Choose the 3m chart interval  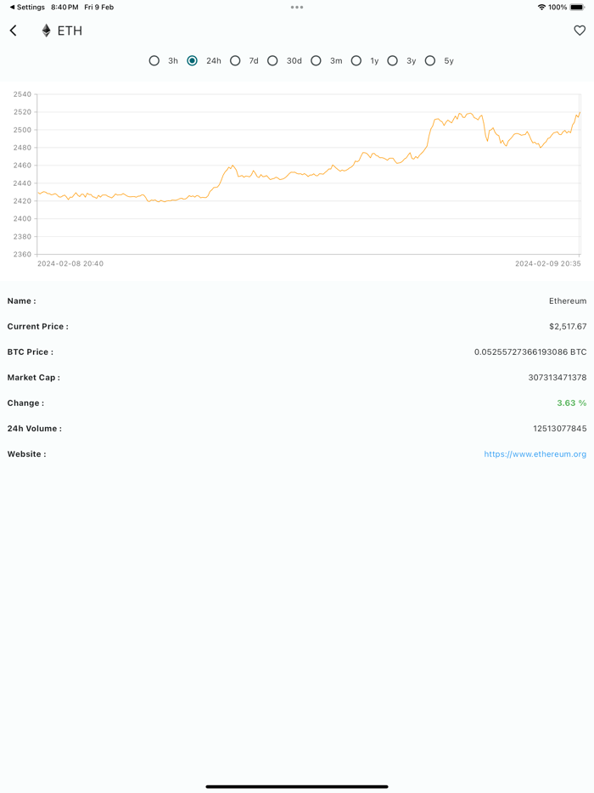pyautogui.click(x=316, y=60)
